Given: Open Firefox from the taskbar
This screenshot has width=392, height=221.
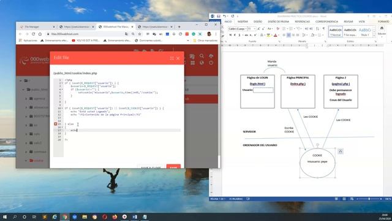Looking at the screenshot, I should (x=115, y=217).
